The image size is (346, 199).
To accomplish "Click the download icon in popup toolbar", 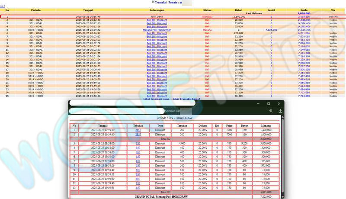I will point(280,111).
